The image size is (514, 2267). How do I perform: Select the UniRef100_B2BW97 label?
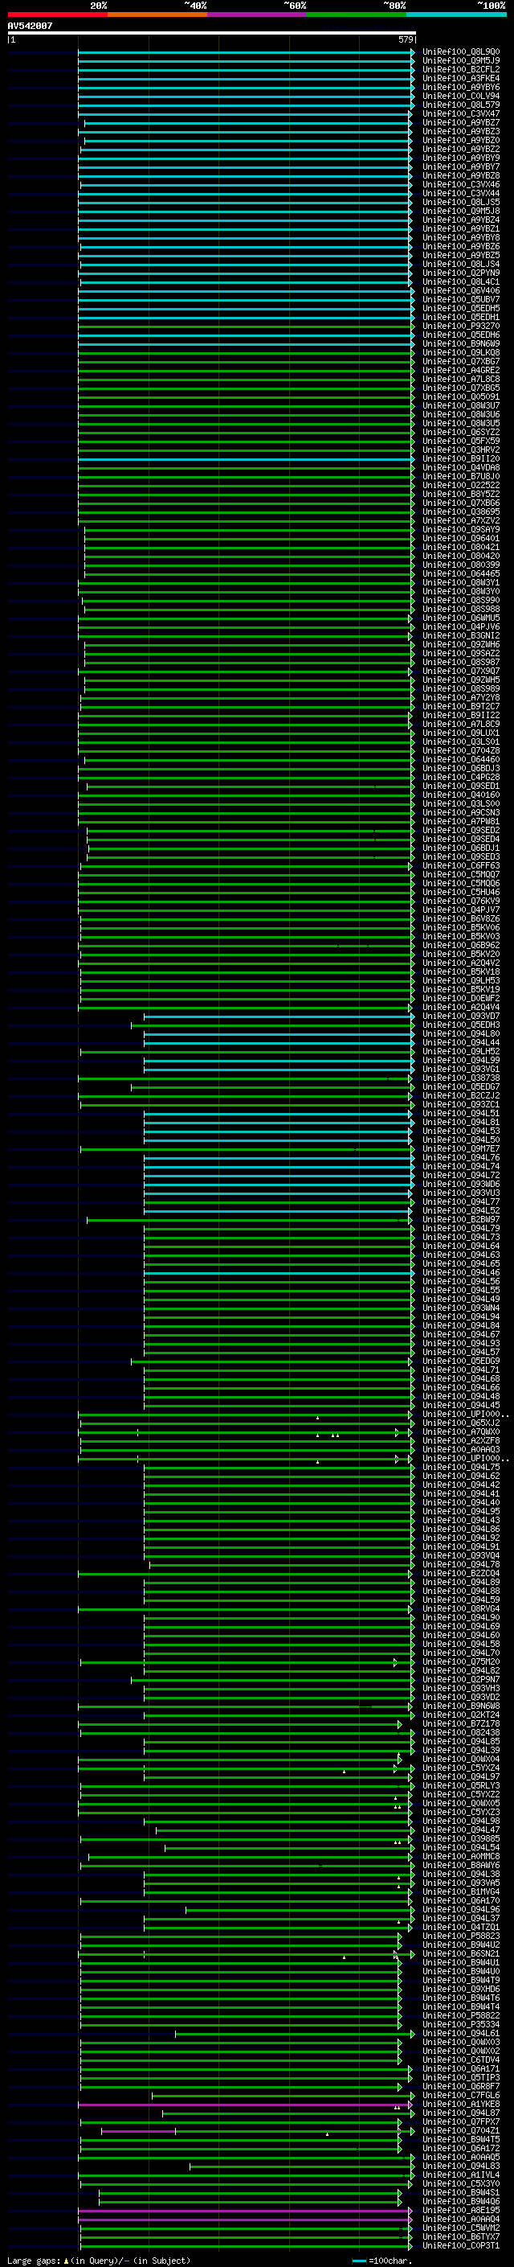click(461, 1220)
